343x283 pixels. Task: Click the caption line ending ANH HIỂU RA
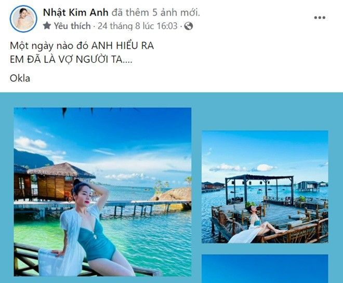click(x=82, y=46)
